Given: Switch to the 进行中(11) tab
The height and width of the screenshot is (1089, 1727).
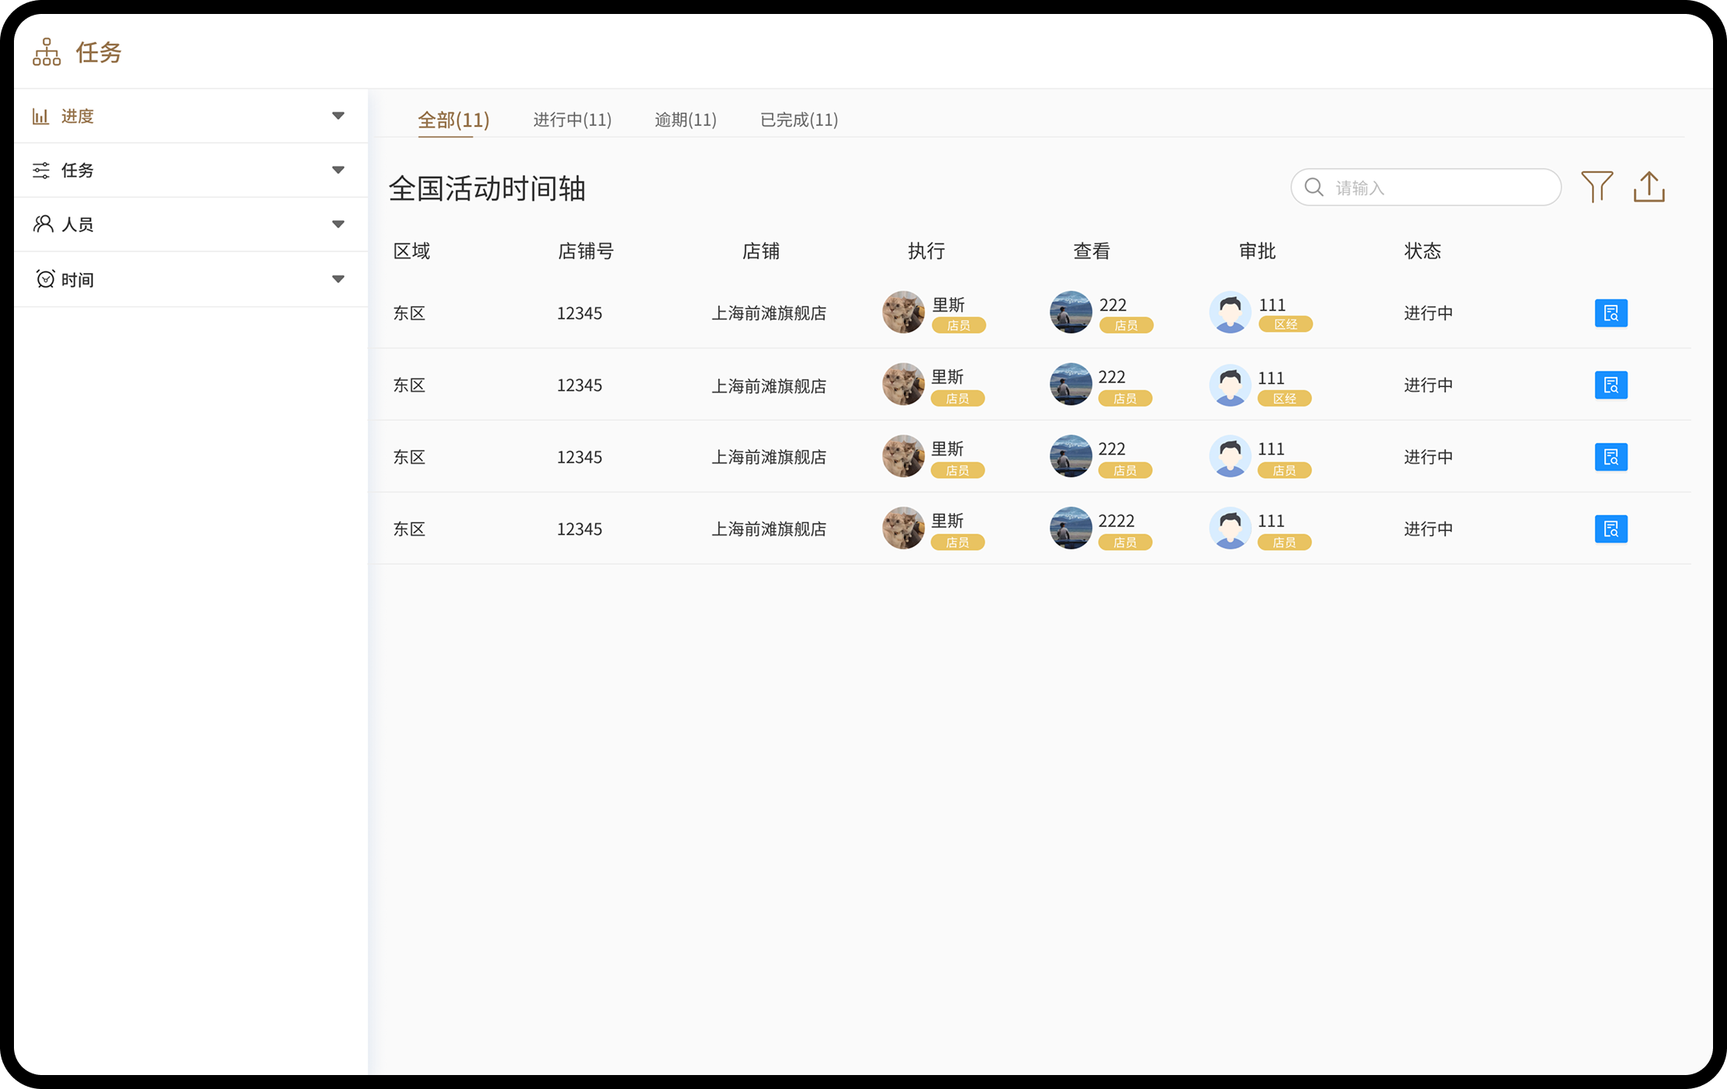Looking at the screenshot, I should [x=572, y=119].
